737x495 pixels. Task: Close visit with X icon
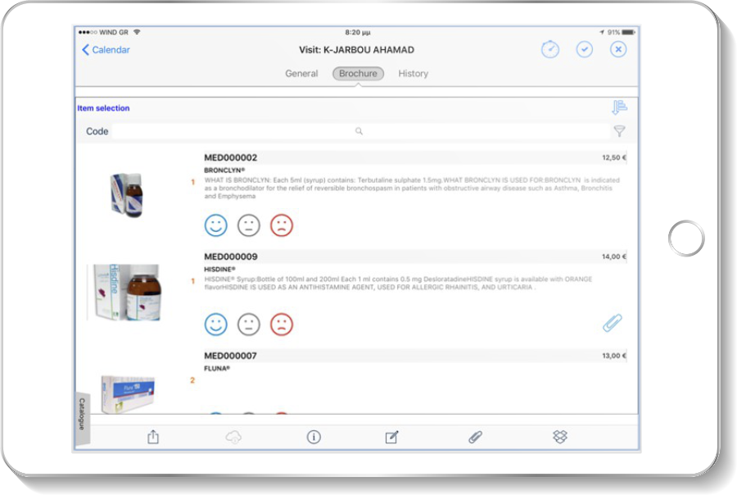pyautogui.click(x=618, y=49)
